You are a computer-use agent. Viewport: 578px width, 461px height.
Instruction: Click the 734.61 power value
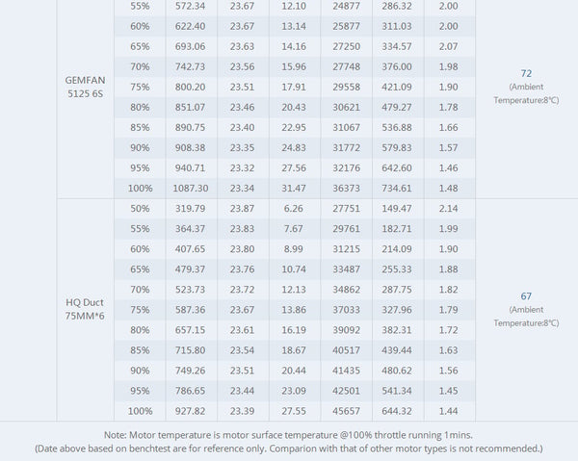(395, 188)
